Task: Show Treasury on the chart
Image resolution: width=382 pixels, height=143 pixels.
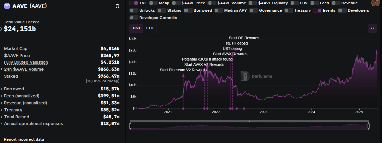Action: 289,10
